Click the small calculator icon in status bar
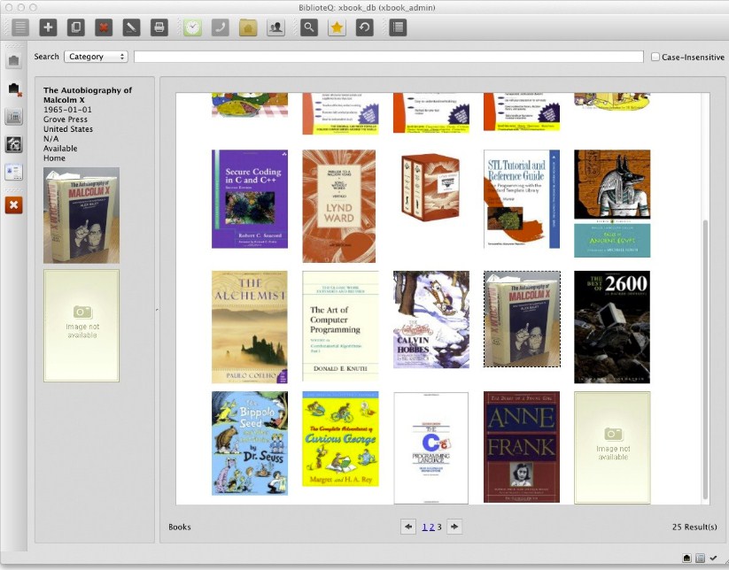 tap(700, 558)
